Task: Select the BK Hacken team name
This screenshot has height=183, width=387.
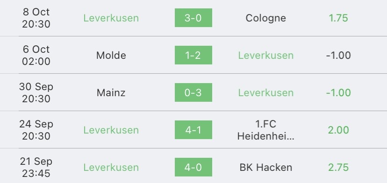Action: [266, 168]
